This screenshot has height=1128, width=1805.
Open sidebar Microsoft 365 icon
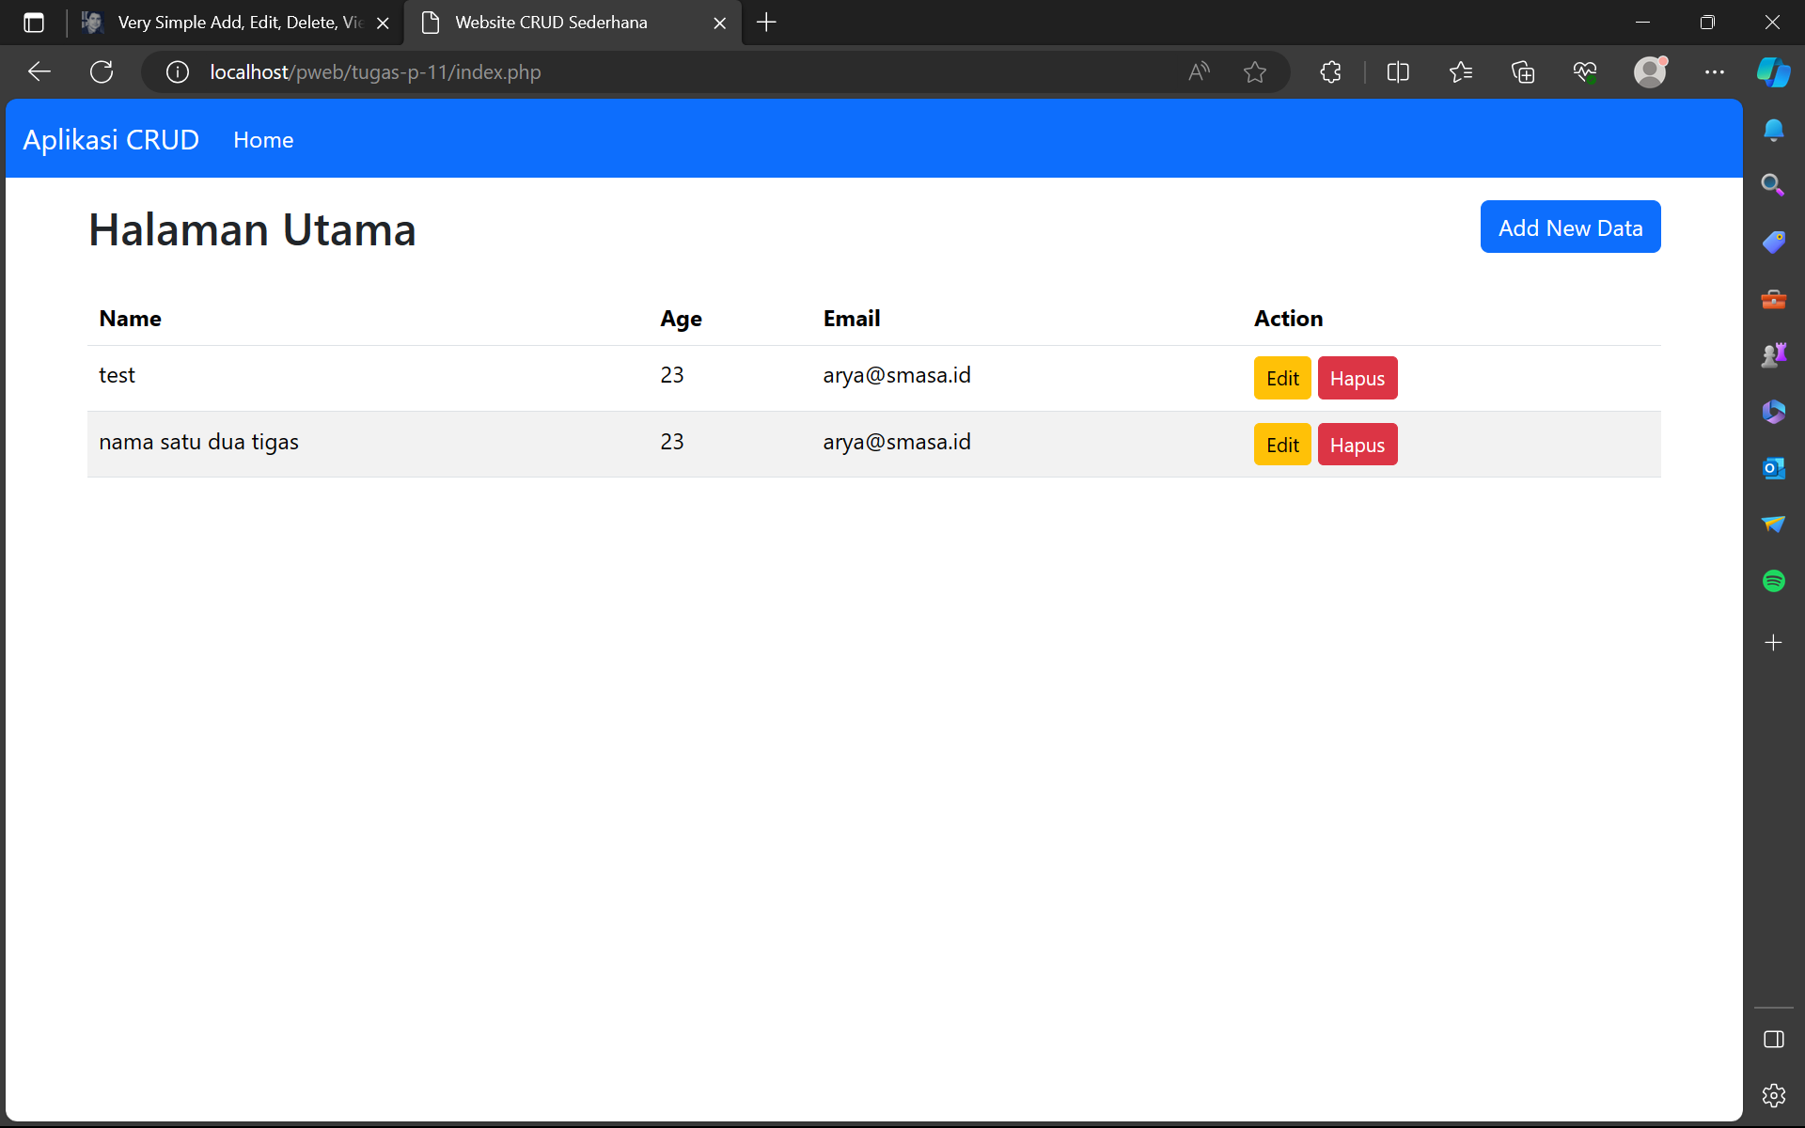click(x=1773, y=412)
